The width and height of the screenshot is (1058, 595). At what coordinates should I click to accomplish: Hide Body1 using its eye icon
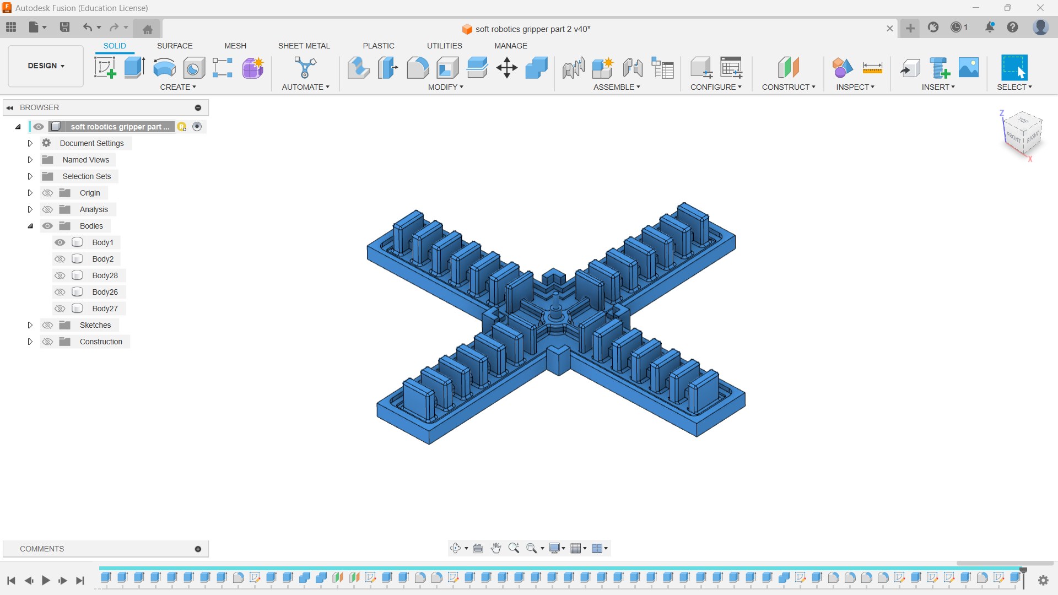(x=60, y=242)
